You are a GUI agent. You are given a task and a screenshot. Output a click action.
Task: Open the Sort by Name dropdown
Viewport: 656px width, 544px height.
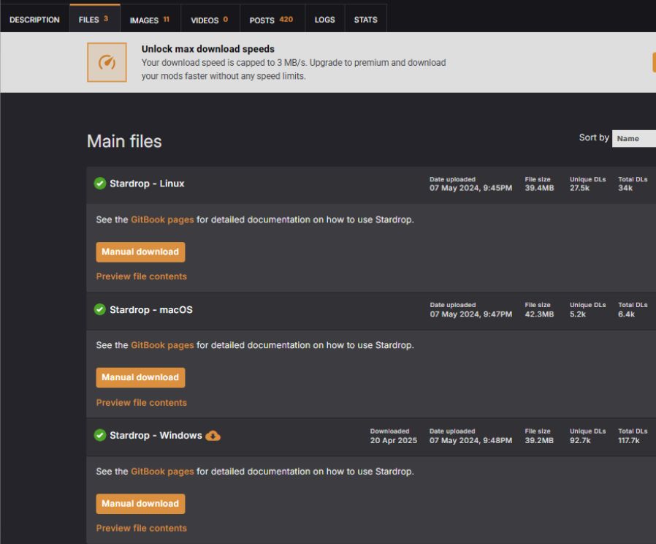click(633, 138)
